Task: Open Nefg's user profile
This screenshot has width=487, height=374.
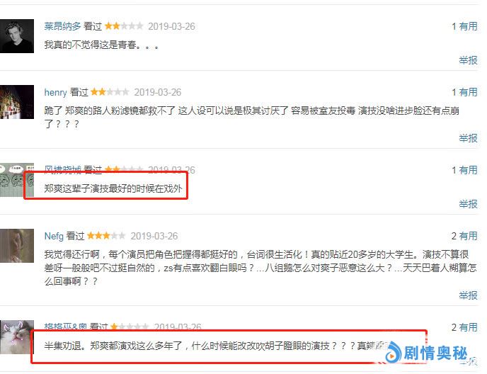Action: tap(54, 236)
